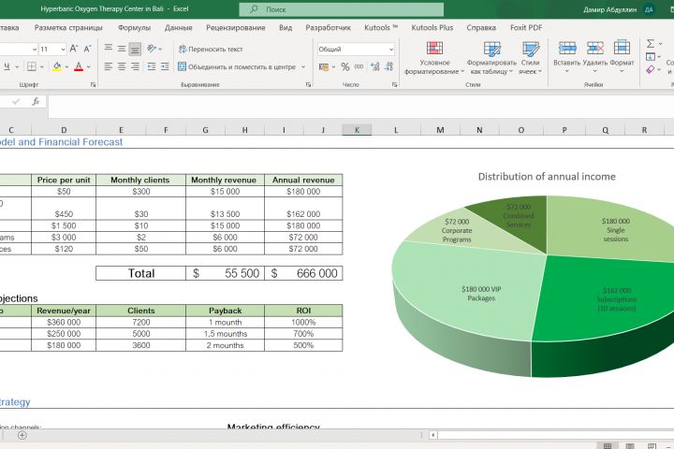674x449 pixels.
Task: Open the Kutools Plus tab
Action: pyautogui.click(x=432, y=27)
